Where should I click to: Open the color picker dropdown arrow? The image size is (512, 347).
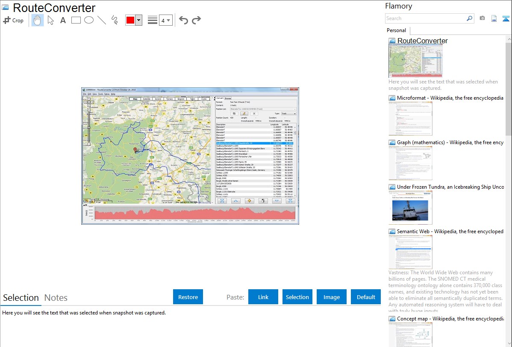(138, 20)
